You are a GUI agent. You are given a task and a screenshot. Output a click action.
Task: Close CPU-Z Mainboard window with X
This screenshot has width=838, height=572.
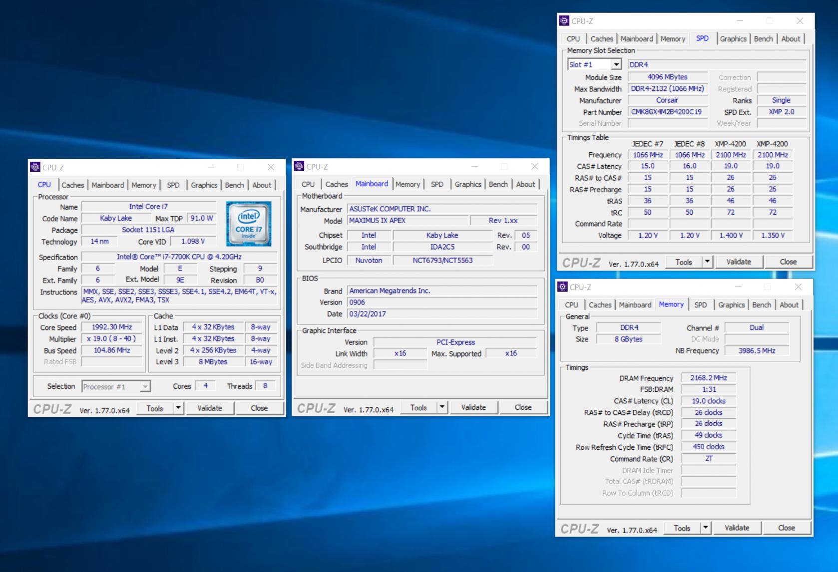coord(535,166)
